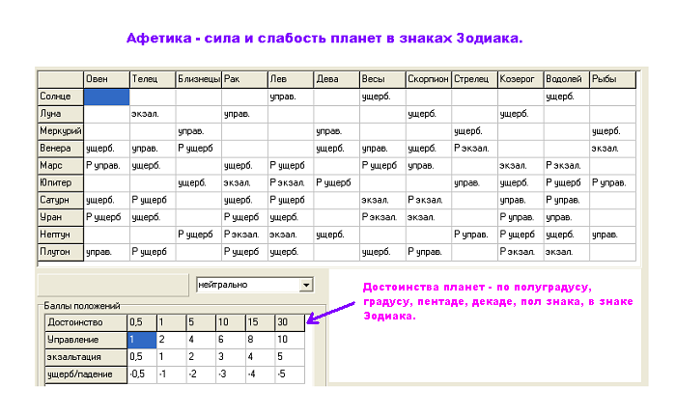Select the Достоинство header cell

click(86, 321)
